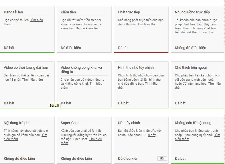Screen dimensions: 225x164
Task: Click 'Đã tắt' status in Phát trực tiếp card
Action: [x=123, y=48]
